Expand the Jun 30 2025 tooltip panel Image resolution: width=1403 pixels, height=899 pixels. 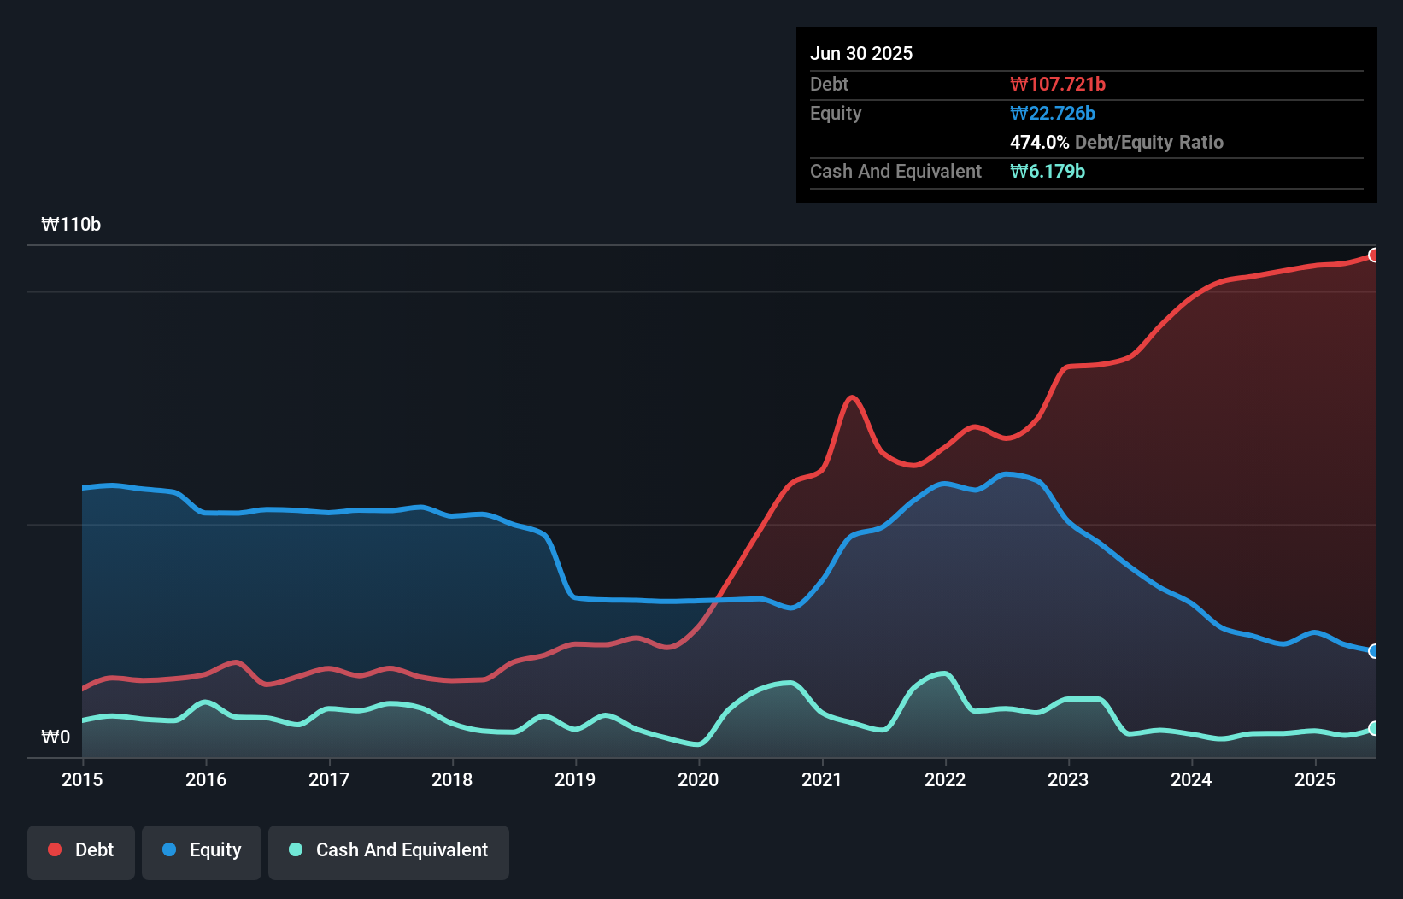[862, 53]
